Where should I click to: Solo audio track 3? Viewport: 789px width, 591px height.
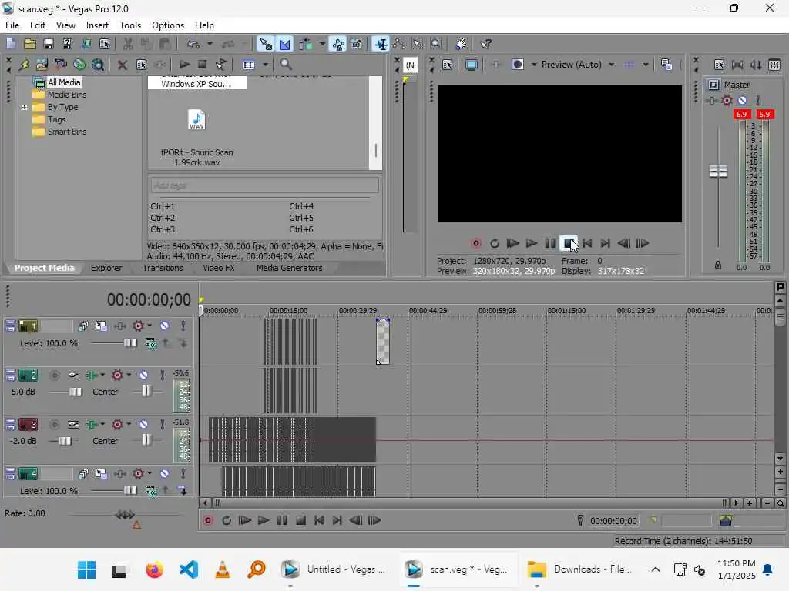(x=162, y=425)
